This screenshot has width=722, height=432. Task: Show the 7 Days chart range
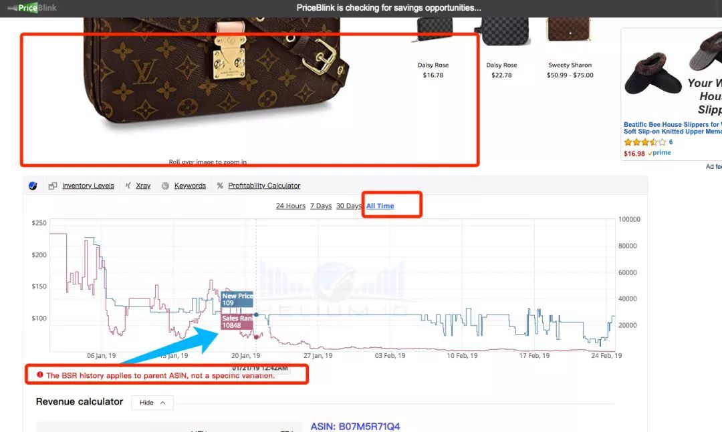pos(321,206)
